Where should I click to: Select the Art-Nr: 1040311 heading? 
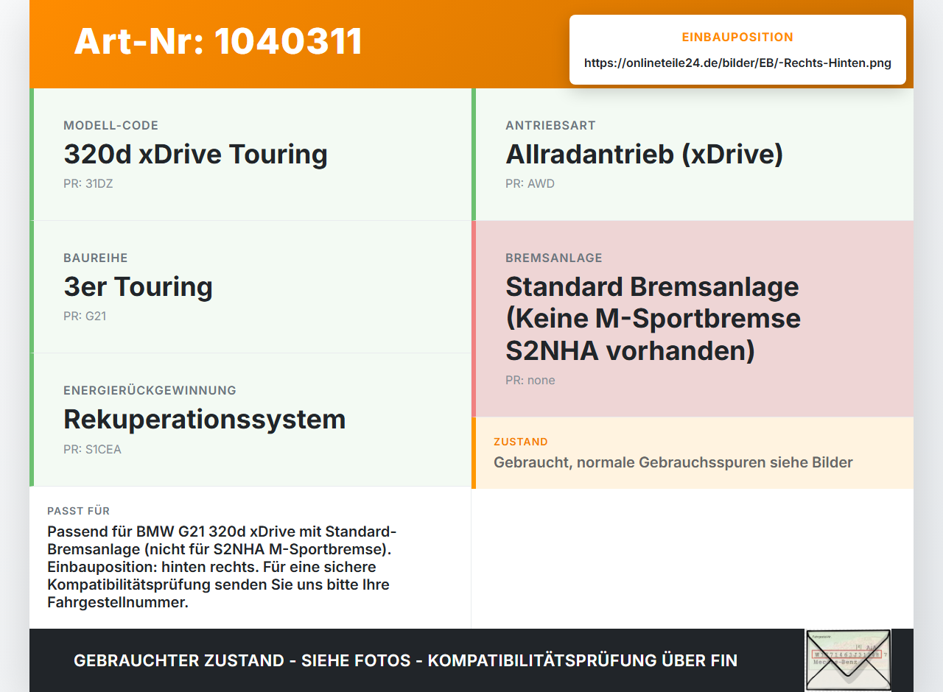218,41
